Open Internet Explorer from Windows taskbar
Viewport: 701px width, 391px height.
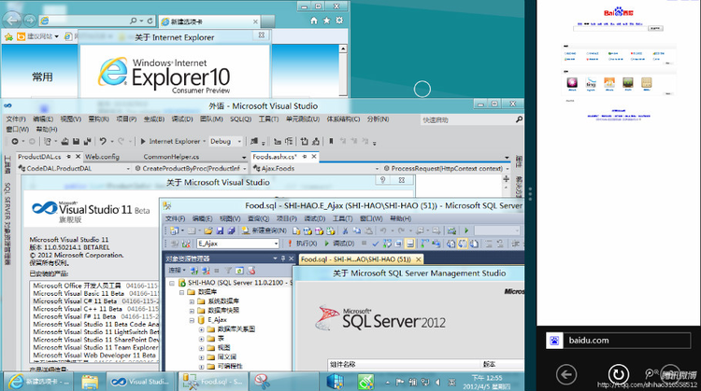click(x=37, y=382)
